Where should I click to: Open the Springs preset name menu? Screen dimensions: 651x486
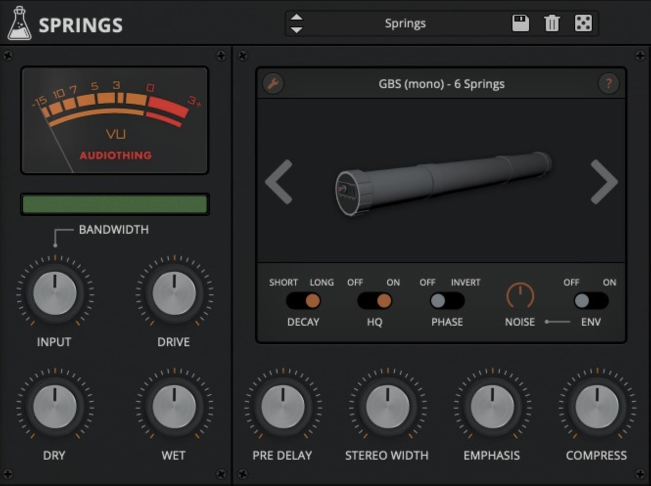[405, 23]
